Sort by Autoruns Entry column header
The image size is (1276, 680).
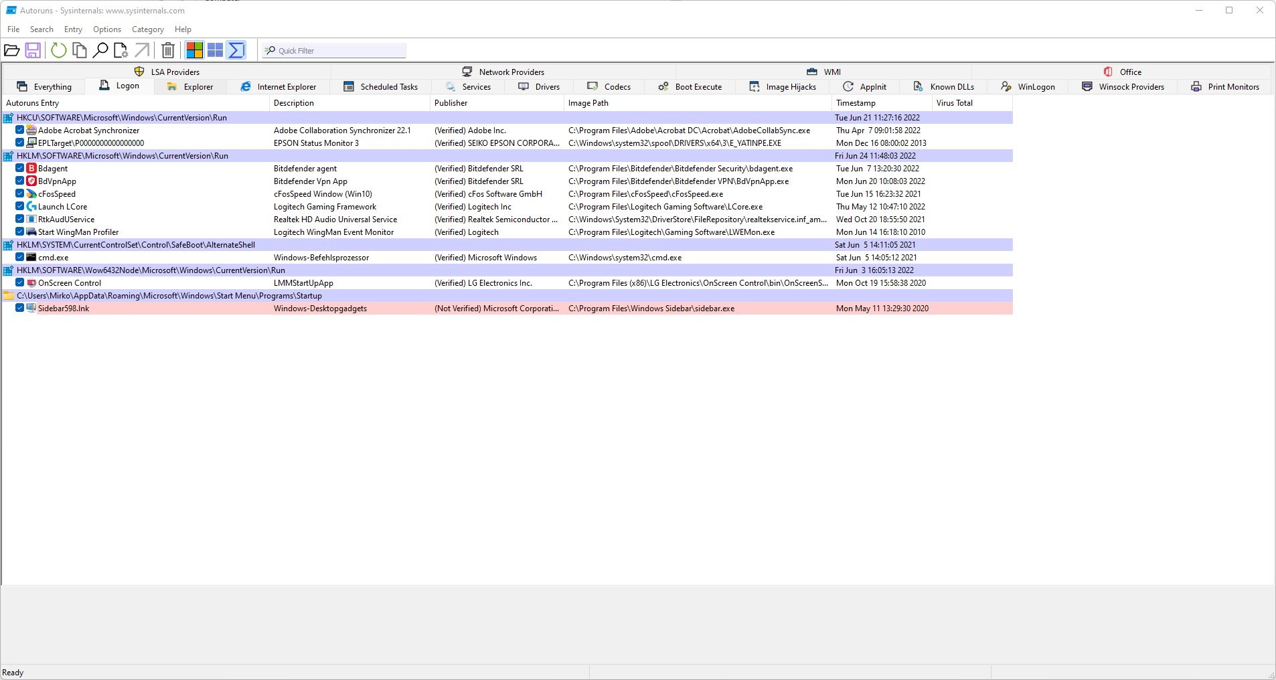point(136,103)
